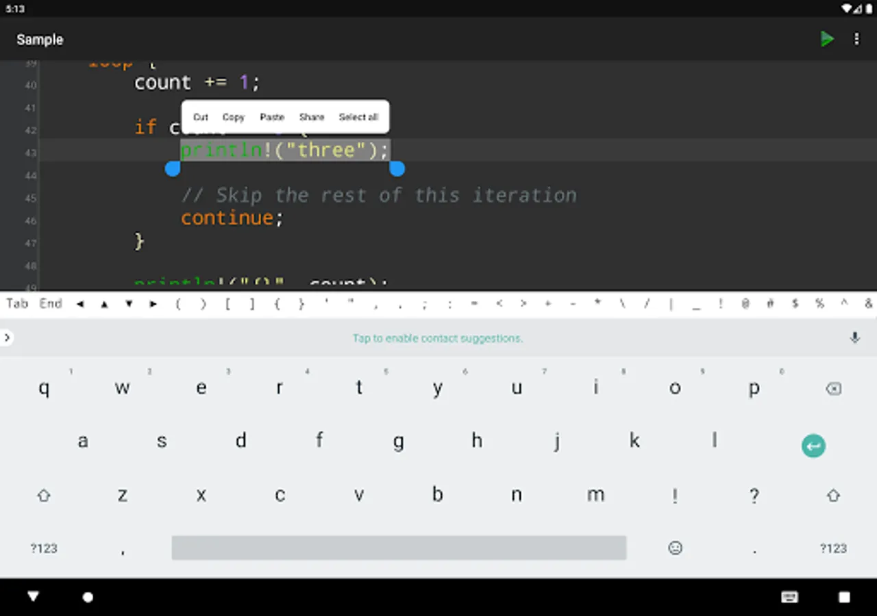Image resolution: width=877 pixels, height=616 pixels.
Task: Run the code with the green play button
Action: tap(827, 40)
